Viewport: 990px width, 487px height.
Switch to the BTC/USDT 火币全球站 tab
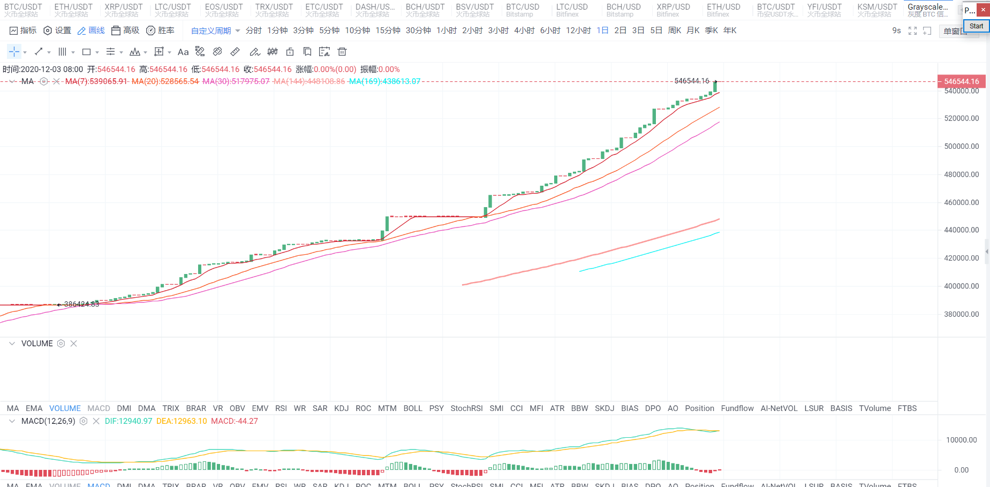click(x=23, y=10)
